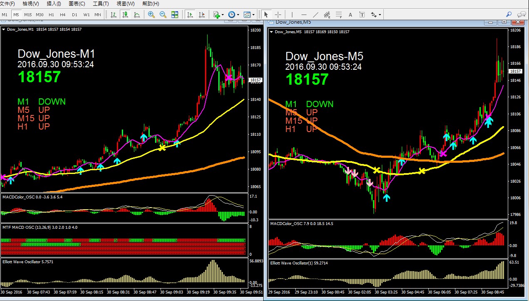Click the green 18157 price in M1 chart

pos(39,77)
